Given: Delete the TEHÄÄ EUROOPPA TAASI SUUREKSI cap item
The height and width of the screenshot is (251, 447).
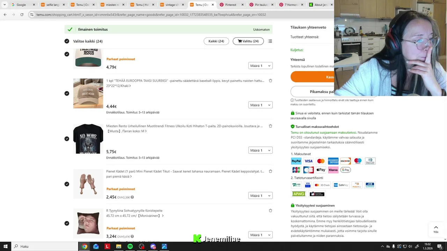Looking at the screenshot, I should [270, 81].
